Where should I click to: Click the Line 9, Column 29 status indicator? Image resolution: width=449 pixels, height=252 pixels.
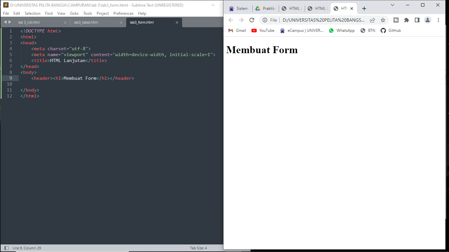26,248
